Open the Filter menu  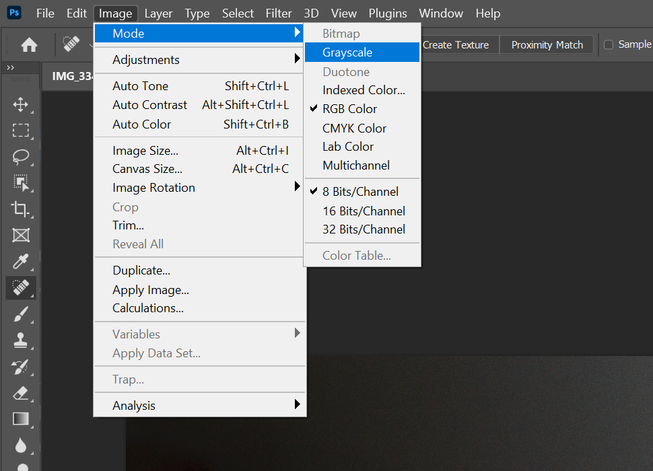279,13
